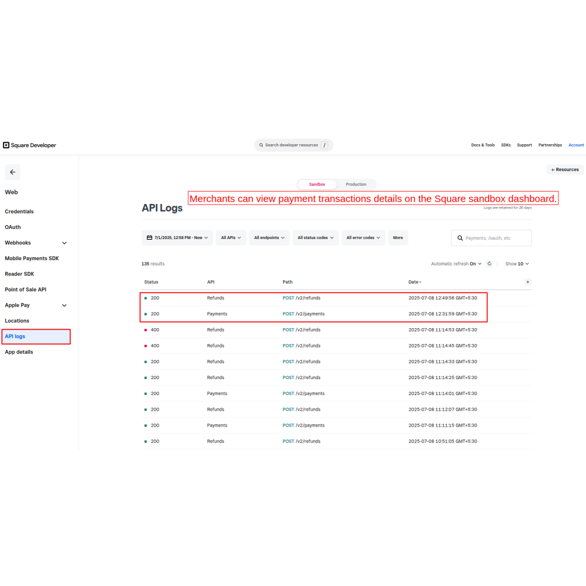Click the back arrow button in sidebar
This screenshot has width=586, height=586.
[x=13, y=172]
